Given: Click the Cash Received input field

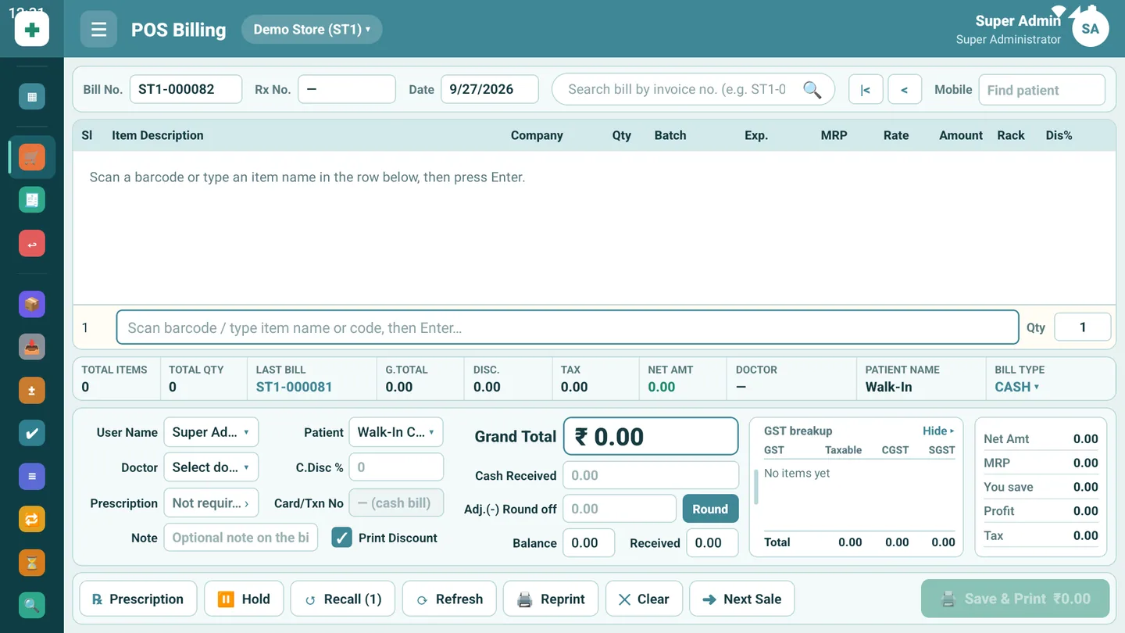Looking at the screenshot, I should (651, 475).
